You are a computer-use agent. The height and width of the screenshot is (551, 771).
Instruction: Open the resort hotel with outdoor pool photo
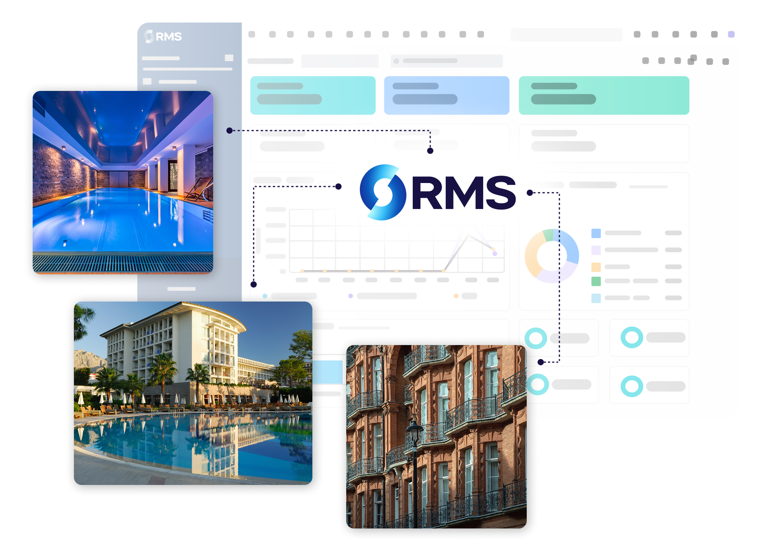coord(193,393)
